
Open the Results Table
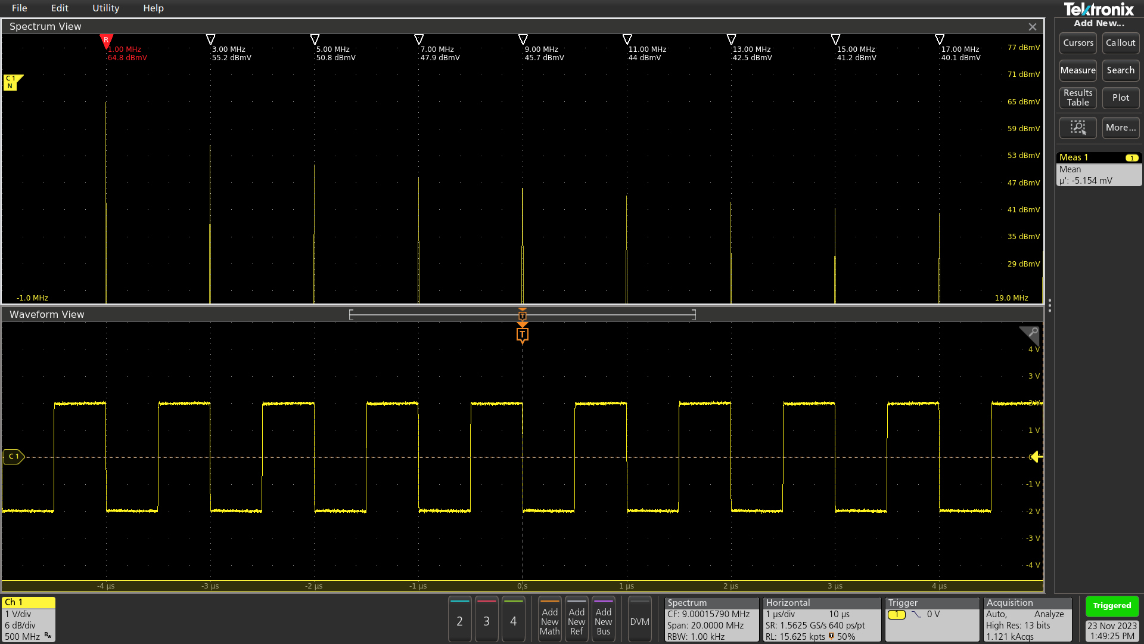pyautogui.click(x=1078, y=98)
